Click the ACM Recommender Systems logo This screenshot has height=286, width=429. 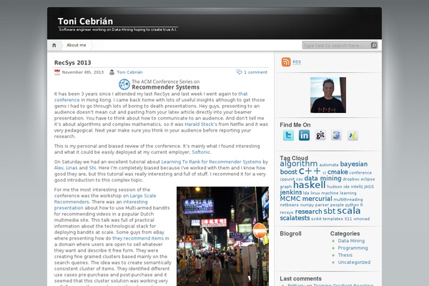click(159, 84)
